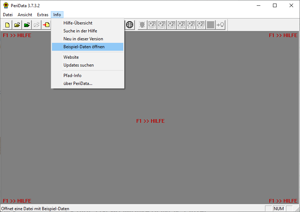The image size is (300, 212).
Task: Click the center 'F1 >> HILFE' text
Action: click(x=150, y=121)
